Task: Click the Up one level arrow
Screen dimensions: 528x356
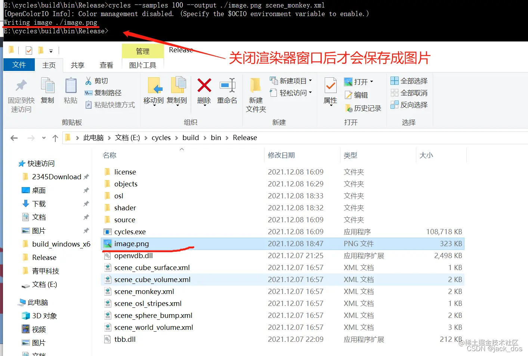Action: pos(55,138)
